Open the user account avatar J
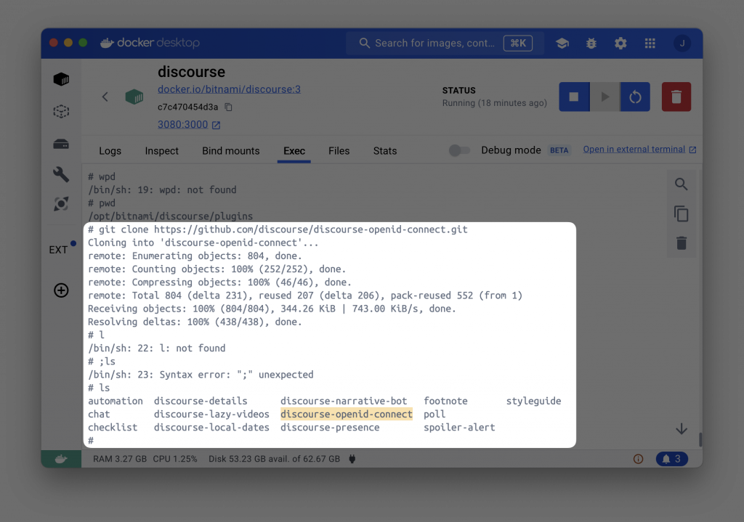Screen dimensions: 744x522 tap(682, 43)
